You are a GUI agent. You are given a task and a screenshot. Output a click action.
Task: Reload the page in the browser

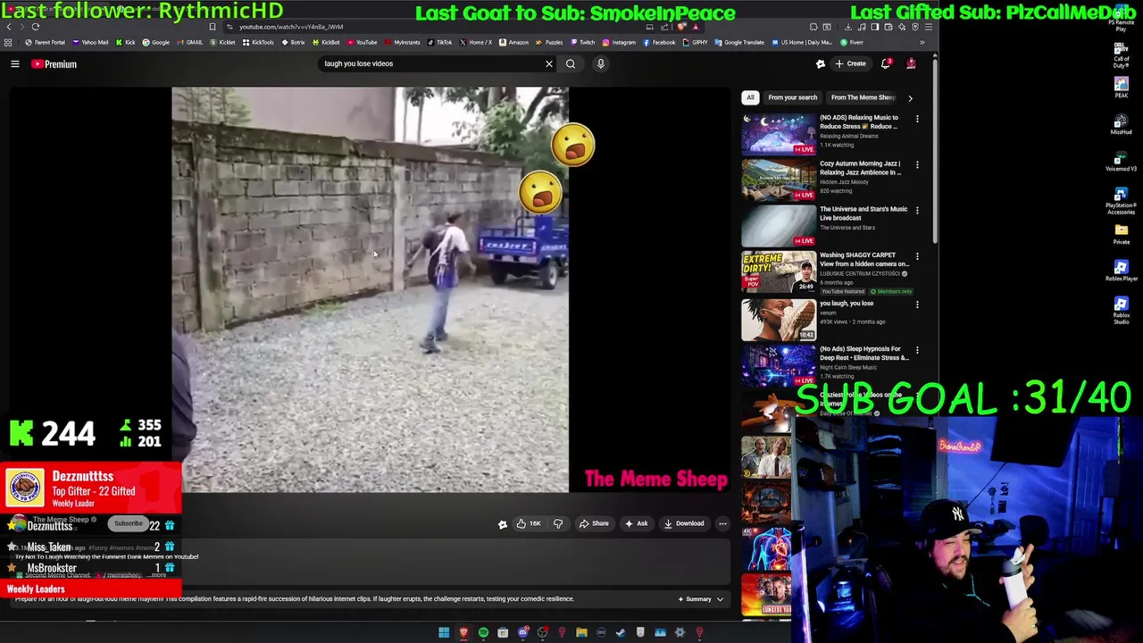tap(36, 27)
